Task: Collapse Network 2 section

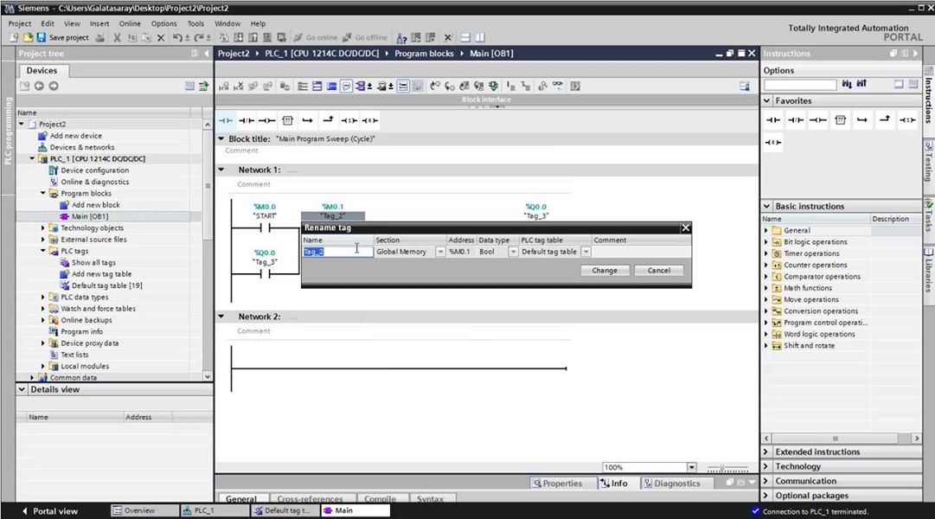Action: 221,317
